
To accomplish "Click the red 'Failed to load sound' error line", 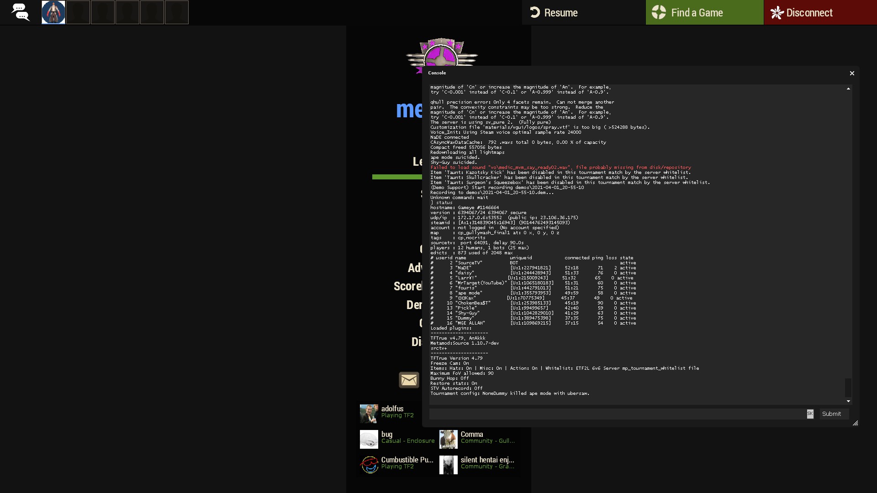I will click(x=560, y=168).
